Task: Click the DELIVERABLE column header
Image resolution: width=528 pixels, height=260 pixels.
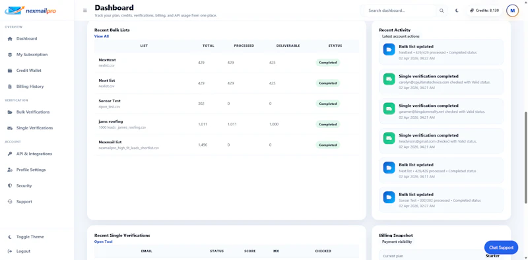Action: (x=288, y=46)
